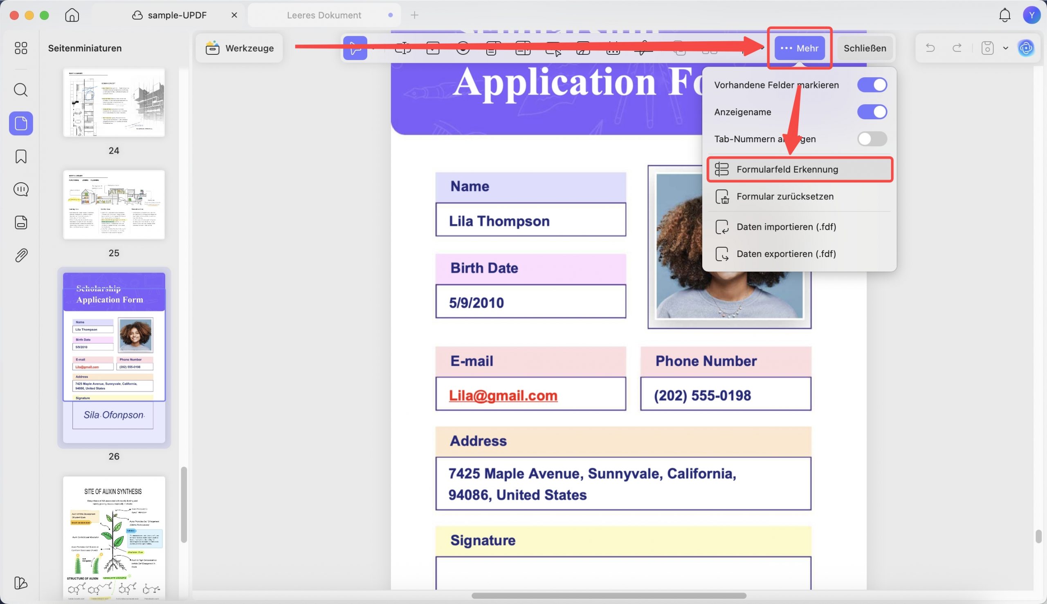Open the bookmarks panel icon
The width and height of the screenshot is (1047, 604).
(21, 157)
